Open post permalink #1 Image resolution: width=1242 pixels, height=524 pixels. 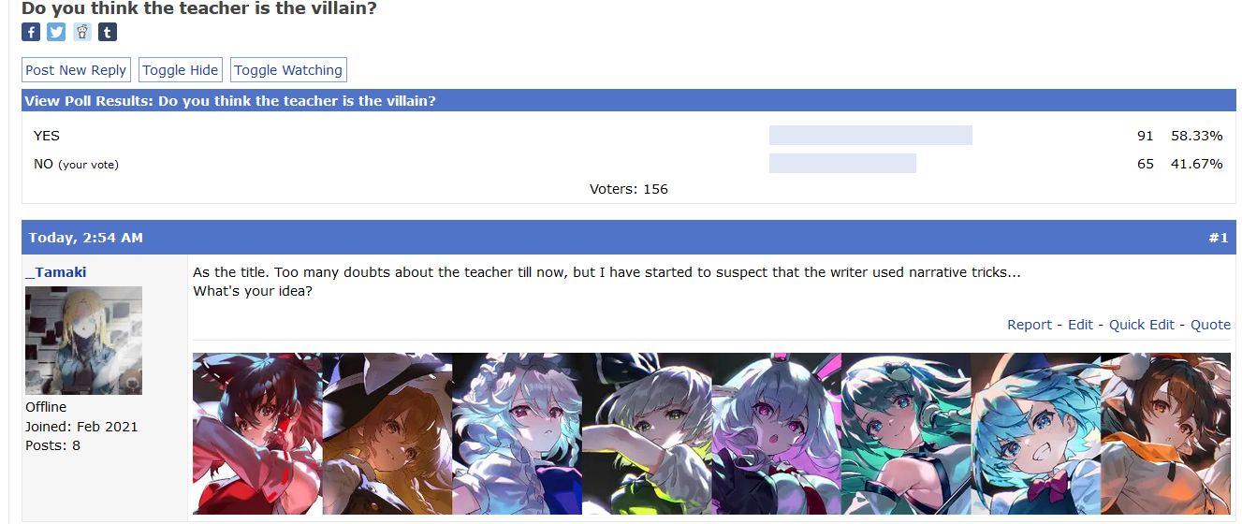pos(1218,238)
